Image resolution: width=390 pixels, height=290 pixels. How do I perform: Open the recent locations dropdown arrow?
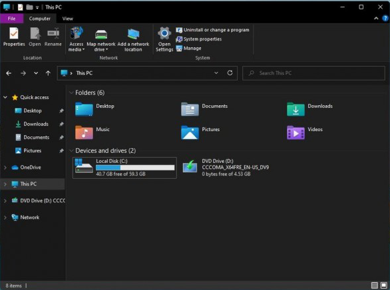[x=36, y=73]
